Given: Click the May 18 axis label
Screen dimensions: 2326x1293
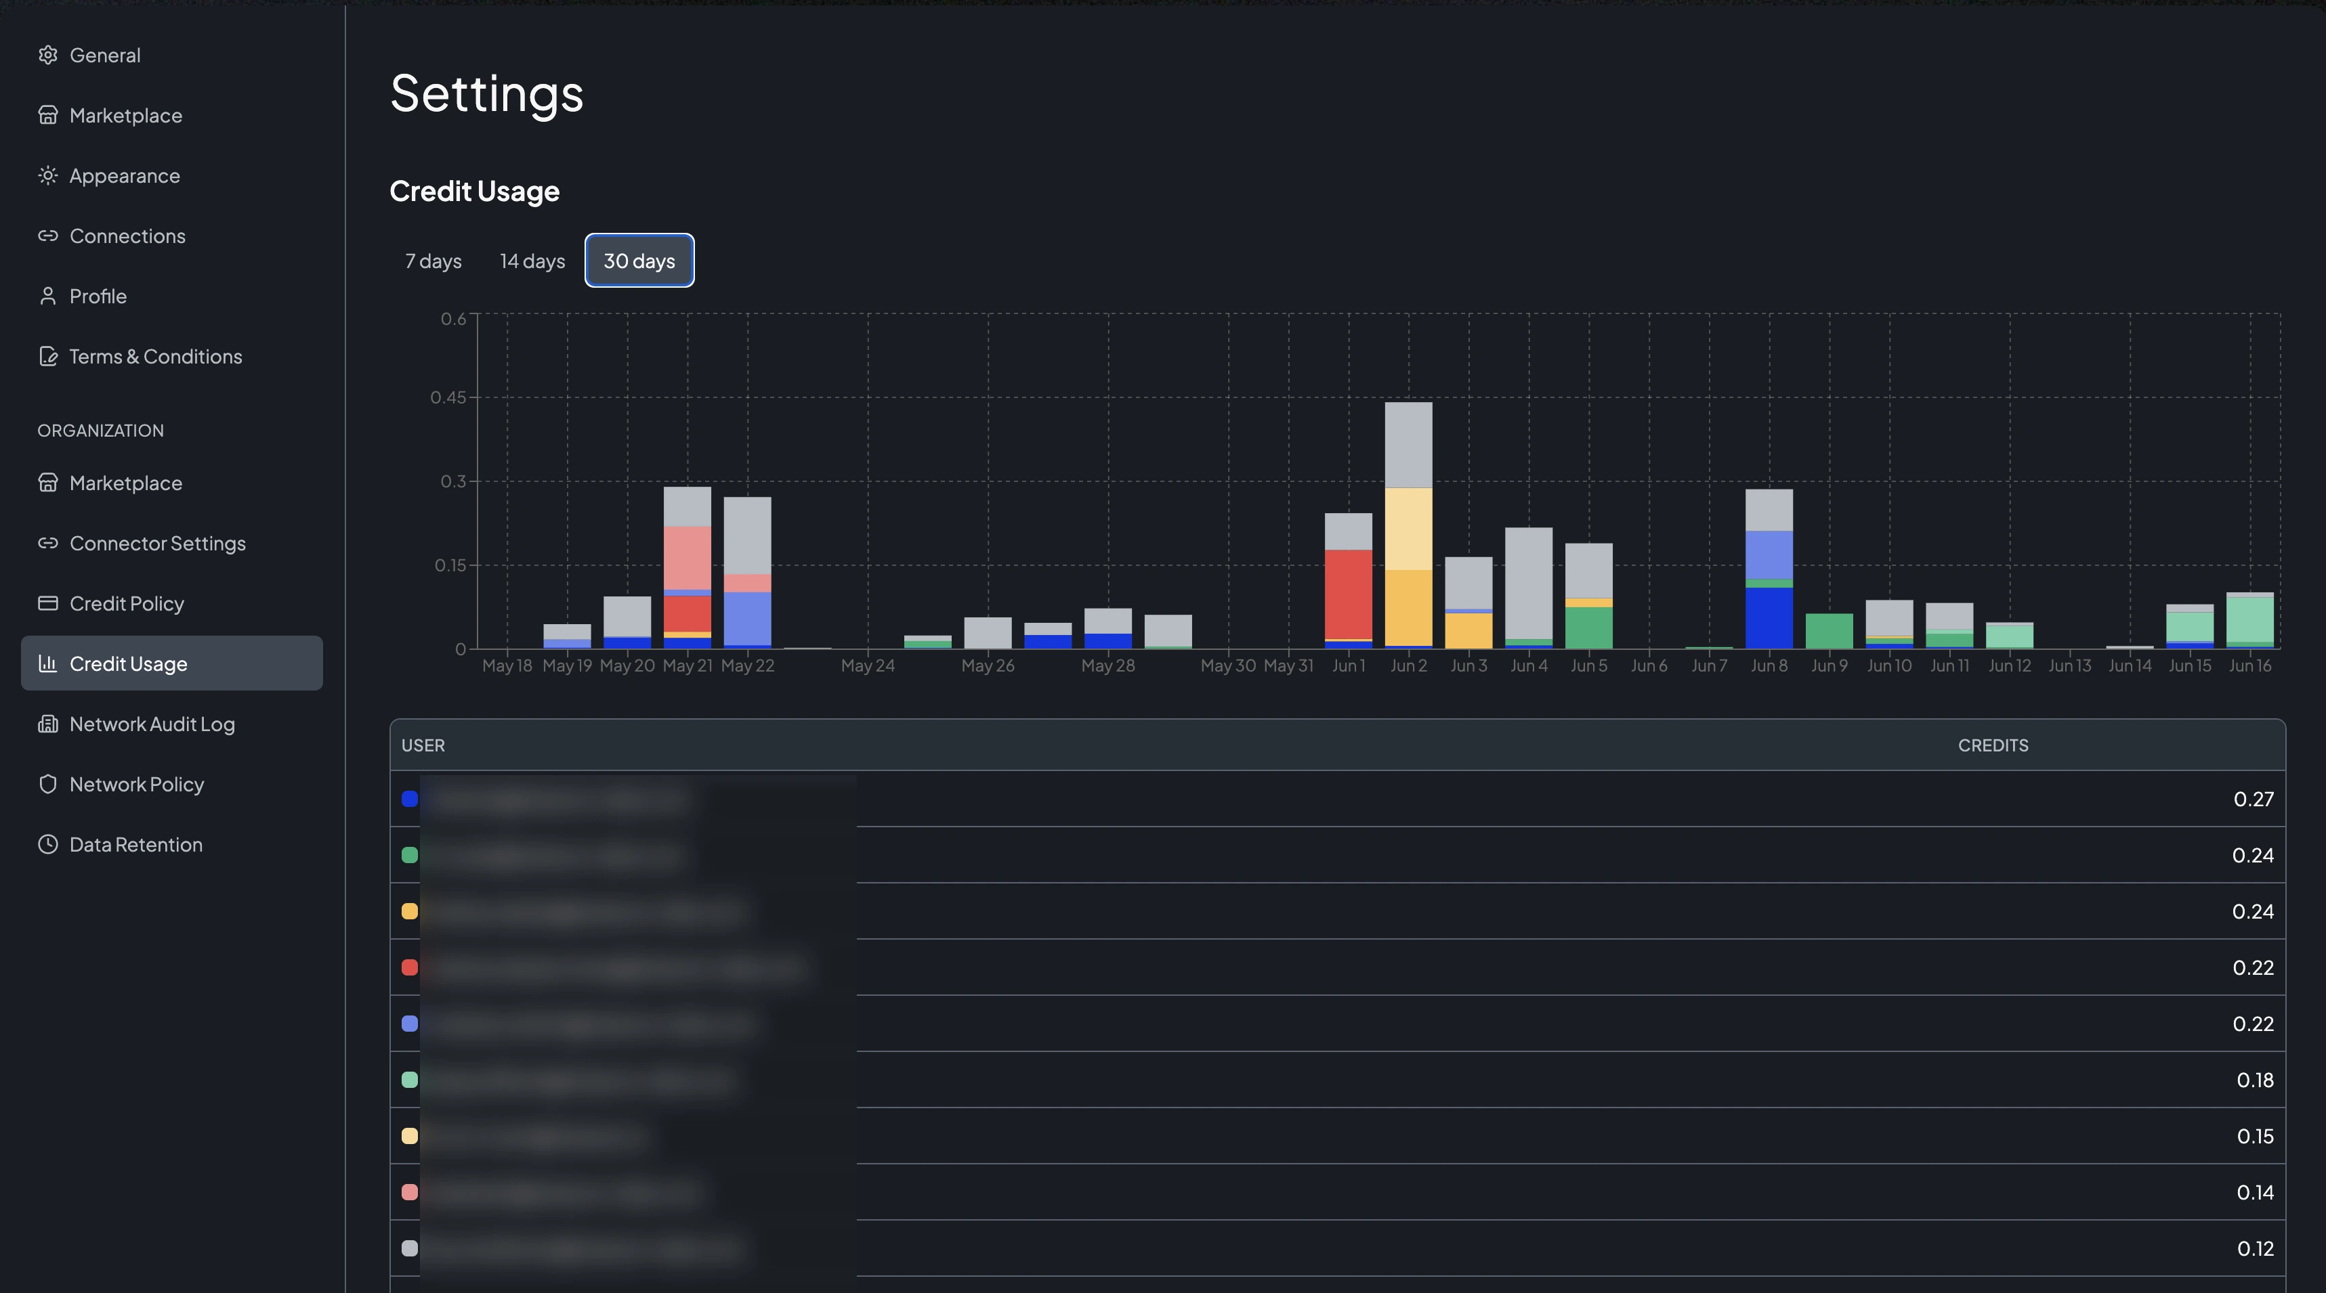Looking at the screenshot, I should [x=507, y=665].
